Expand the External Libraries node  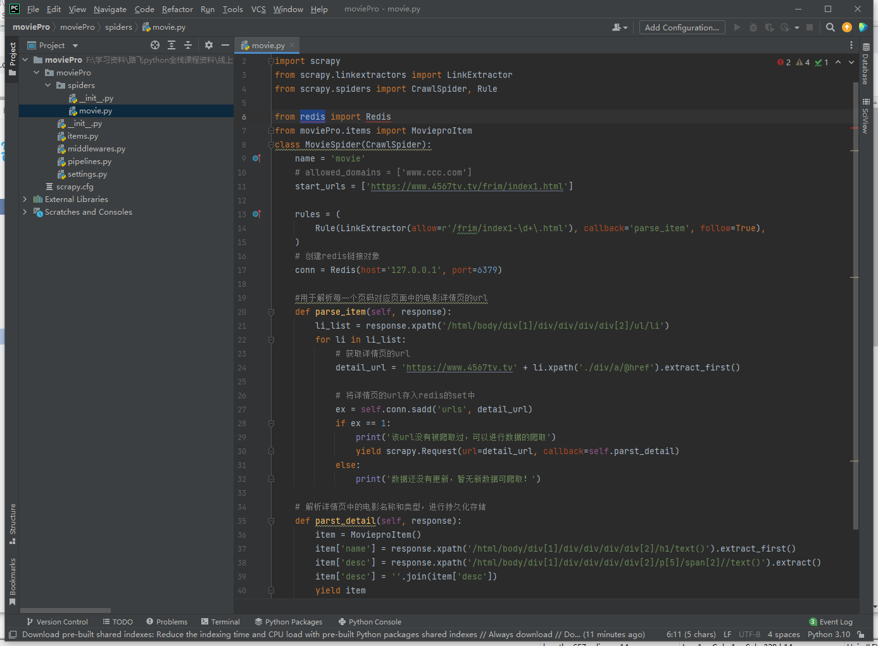pos(25,199)
